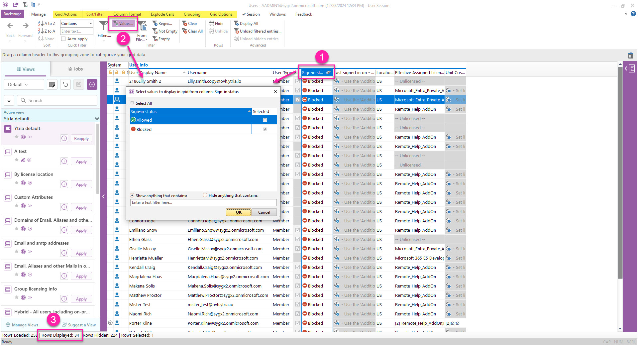Click the reset view icon in Views panel
Image resolution: width=638 pixels, height=345 pixels.
[x=65, y=84]
